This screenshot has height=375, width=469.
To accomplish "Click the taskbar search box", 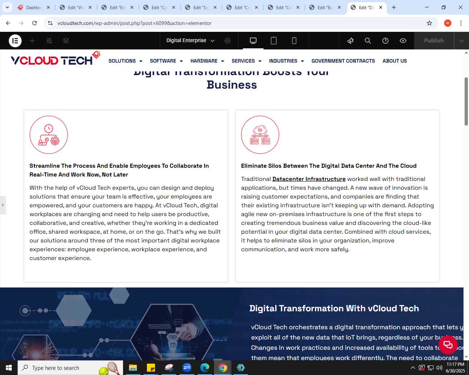I will [70, 368].
